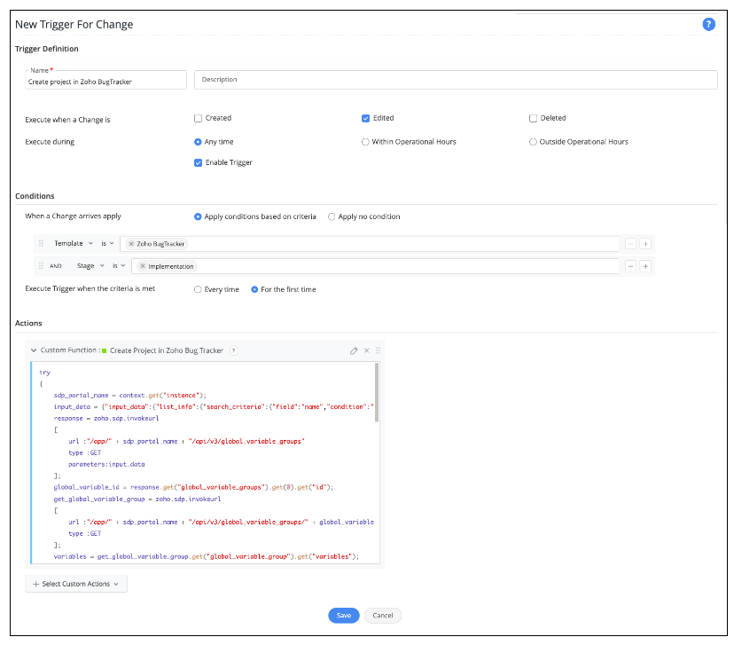Click the 'AND' condition operator label
Viewport: 734px width, 645px height.
56,265
